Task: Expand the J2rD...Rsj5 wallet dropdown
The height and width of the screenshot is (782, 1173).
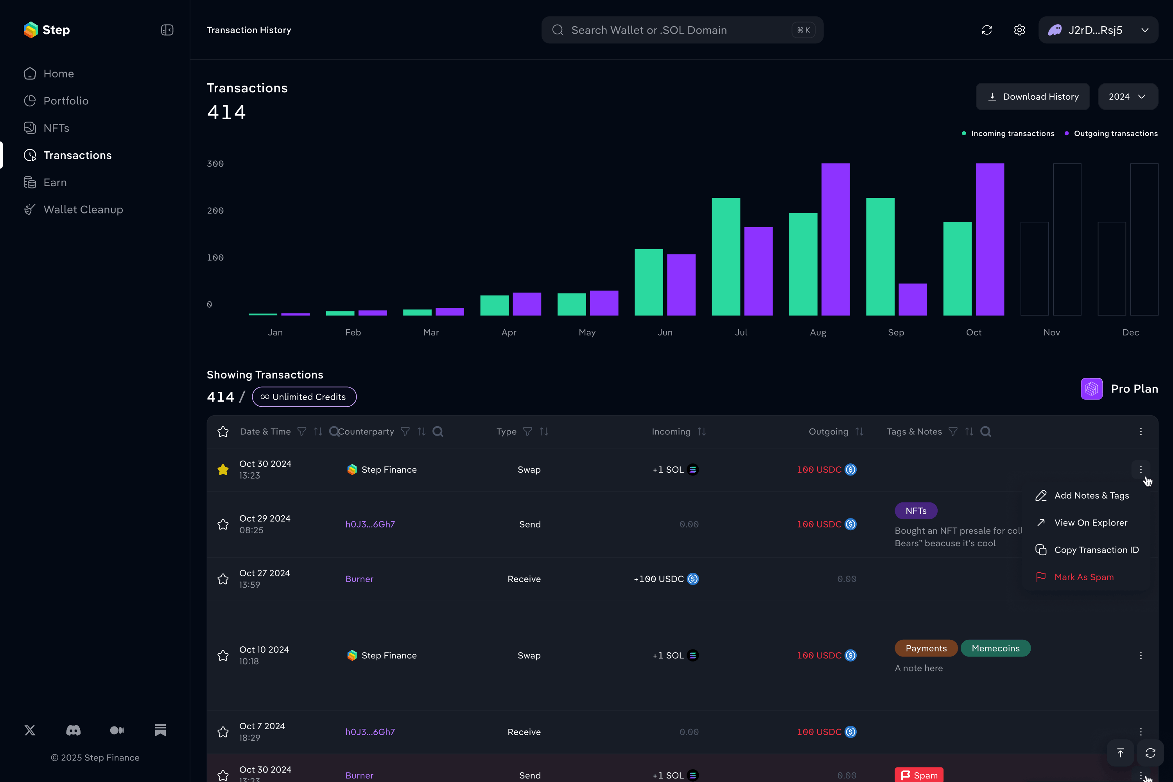Action: [1098, 30]
